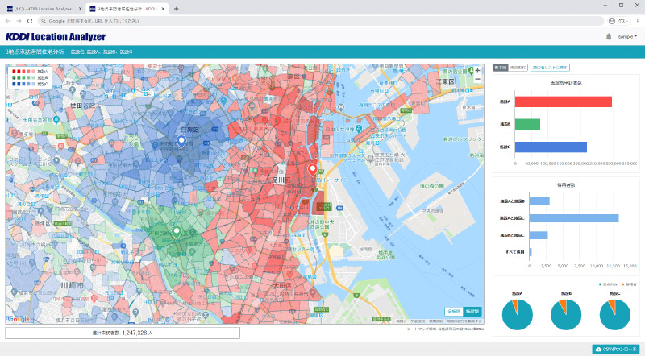645x356 pixels.
Task: Click the 3地点来訪者居住地分析 page title
Action: (x=35, y=52)
